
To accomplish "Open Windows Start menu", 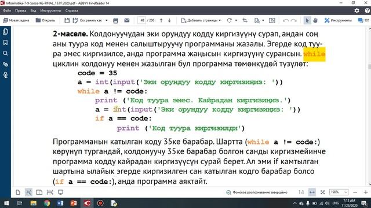I will click(x=6, y=203).
